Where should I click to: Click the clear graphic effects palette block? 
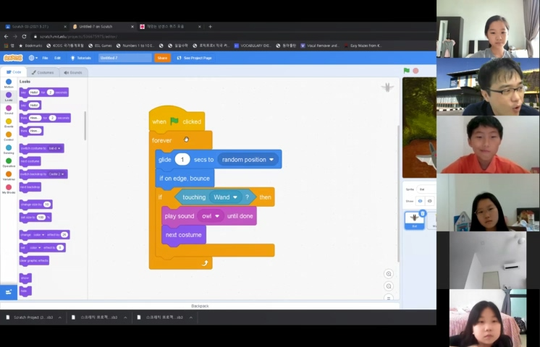[x=35, y=261]
